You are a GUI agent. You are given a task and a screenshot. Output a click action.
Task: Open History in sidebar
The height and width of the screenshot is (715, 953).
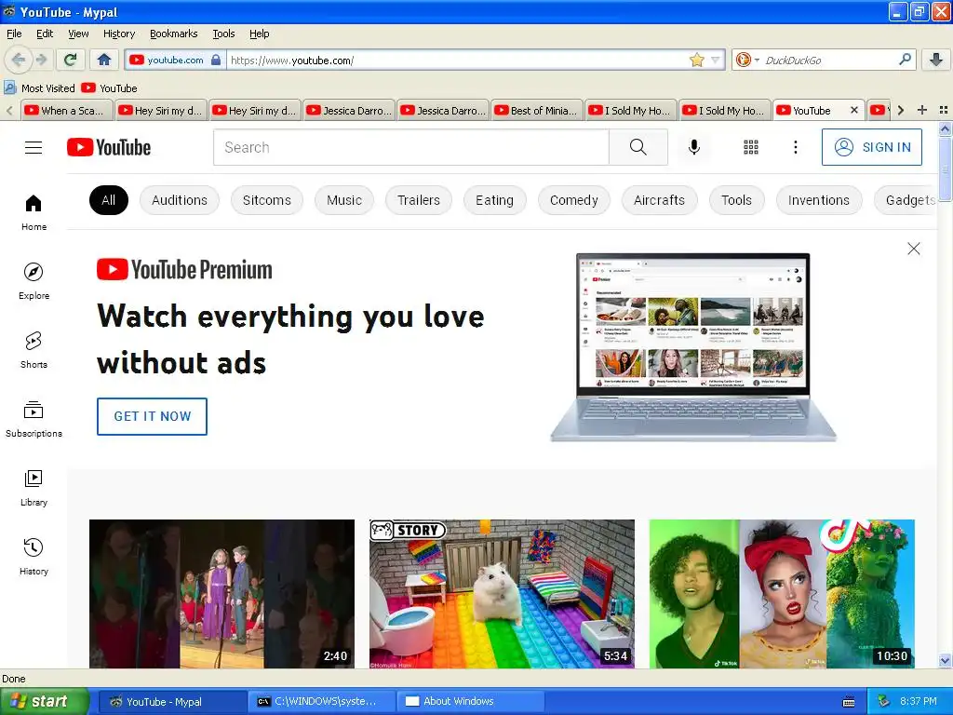34,557
